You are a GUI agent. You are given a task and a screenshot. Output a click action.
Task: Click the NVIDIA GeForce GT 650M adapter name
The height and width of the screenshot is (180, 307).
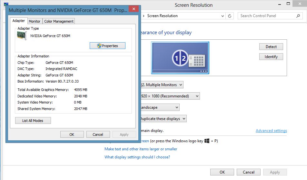50,36
